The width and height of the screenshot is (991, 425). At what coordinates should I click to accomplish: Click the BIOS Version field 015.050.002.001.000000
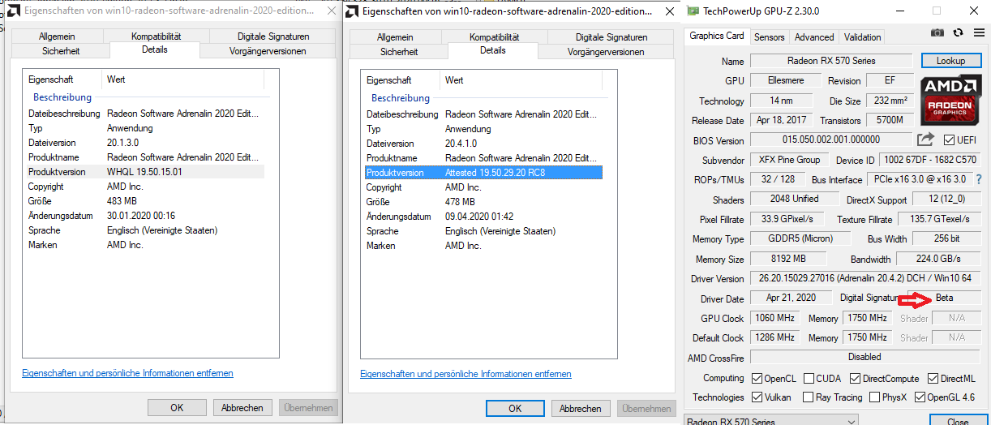pyautogui.click(x=831, y=140)
